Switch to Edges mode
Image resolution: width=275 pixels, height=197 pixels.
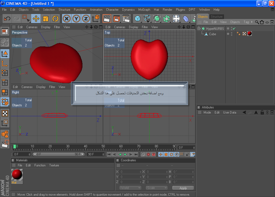coord(5,82)
